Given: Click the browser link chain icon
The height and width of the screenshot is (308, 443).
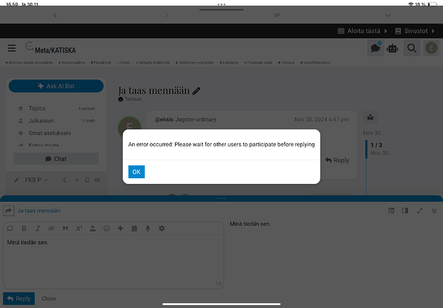Looking at the screenshot, I should [277, 15].
